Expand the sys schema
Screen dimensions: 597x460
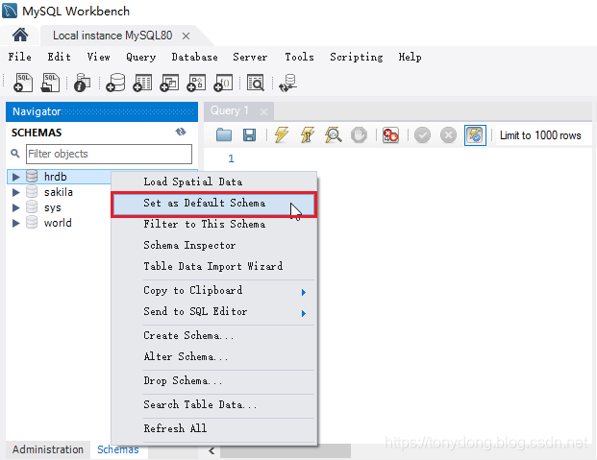click(x=15, y=207)
